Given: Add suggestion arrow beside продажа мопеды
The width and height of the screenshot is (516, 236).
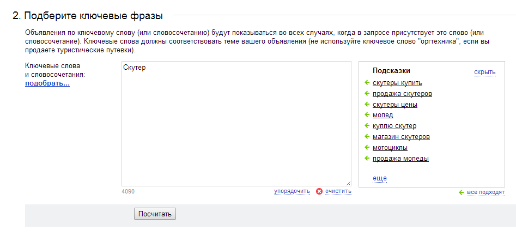Looking at the screenshot, I should pyautogui.click(x=367, y=158).
